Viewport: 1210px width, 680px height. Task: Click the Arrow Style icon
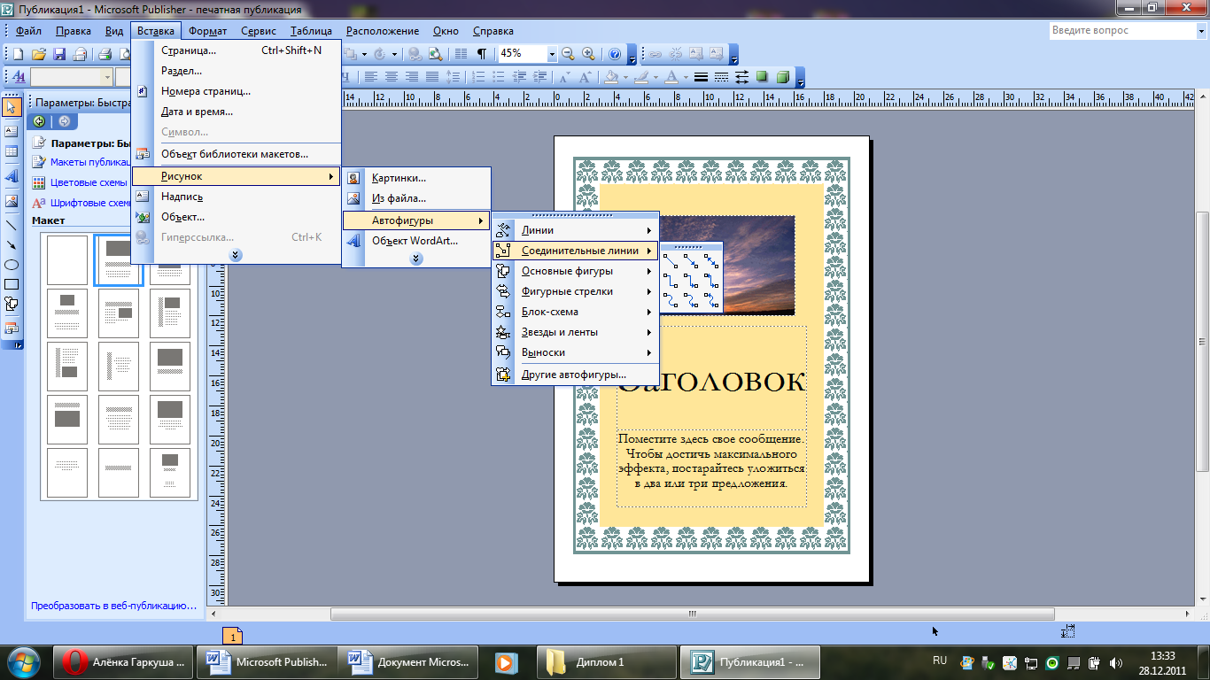(741, 77)
